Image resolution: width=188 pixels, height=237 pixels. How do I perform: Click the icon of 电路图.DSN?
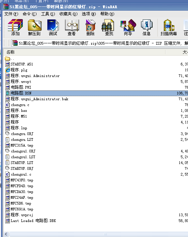(x=7, y=93)
